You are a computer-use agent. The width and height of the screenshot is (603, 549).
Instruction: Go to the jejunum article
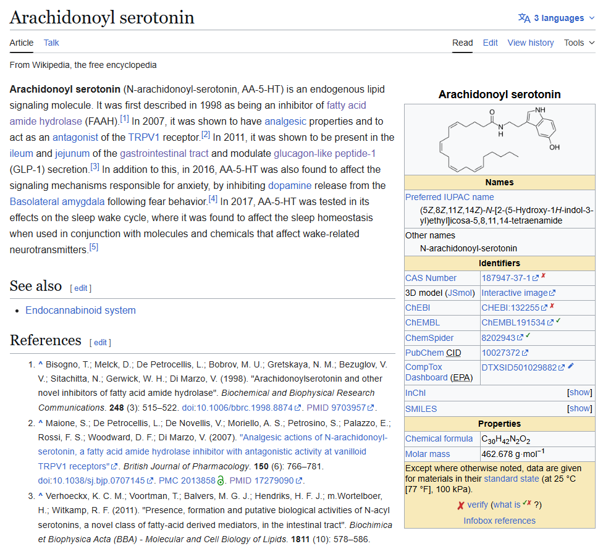[72, 154]
